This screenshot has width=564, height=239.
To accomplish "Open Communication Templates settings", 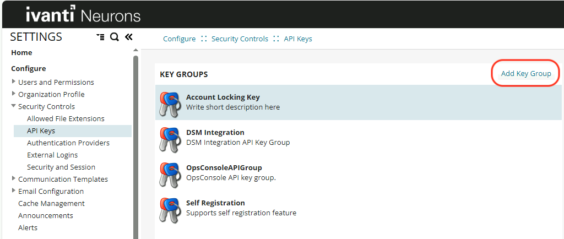I will click(x=63, y=180).
